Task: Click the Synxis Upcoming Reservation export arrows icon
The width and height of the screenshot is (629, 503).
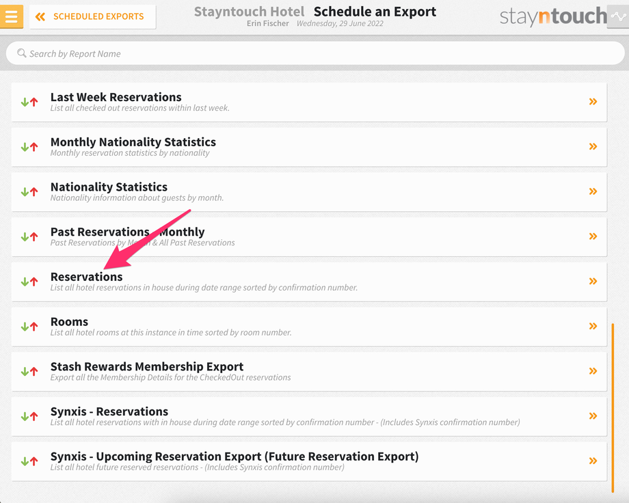Action: point(29,462)
